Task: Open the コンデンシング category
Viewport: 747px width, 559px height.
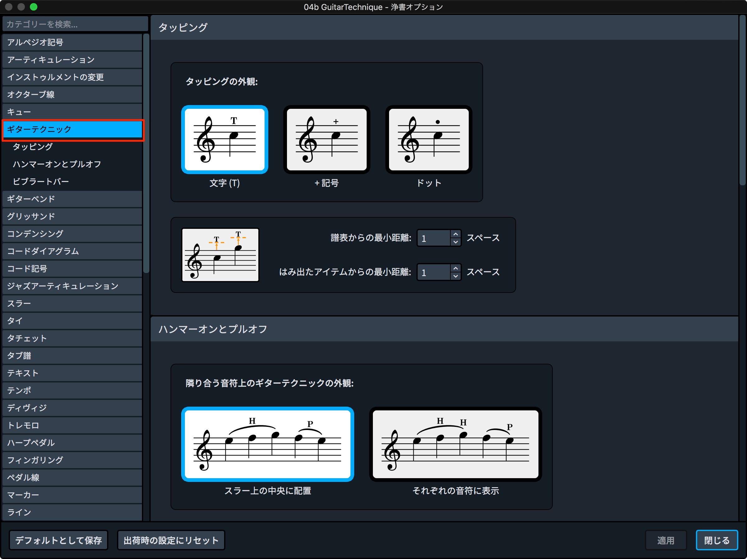Action: click(x=72, y=234)
